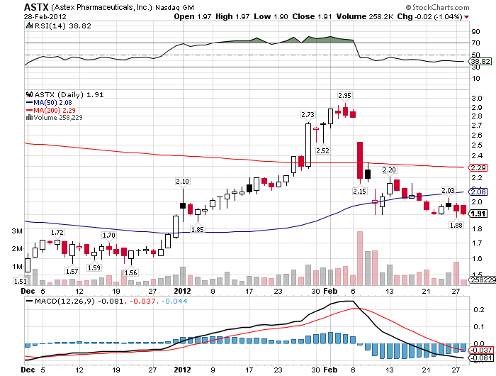Click the volume bars icon in the legend

[x=30, y=118]
